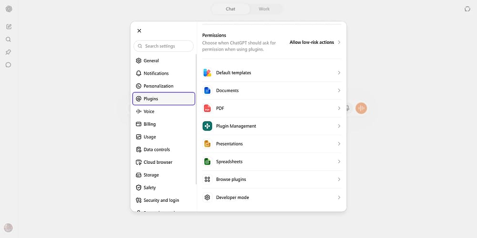
Task: Open the chat bubble icon in sidebar
Action: (9, 65)
